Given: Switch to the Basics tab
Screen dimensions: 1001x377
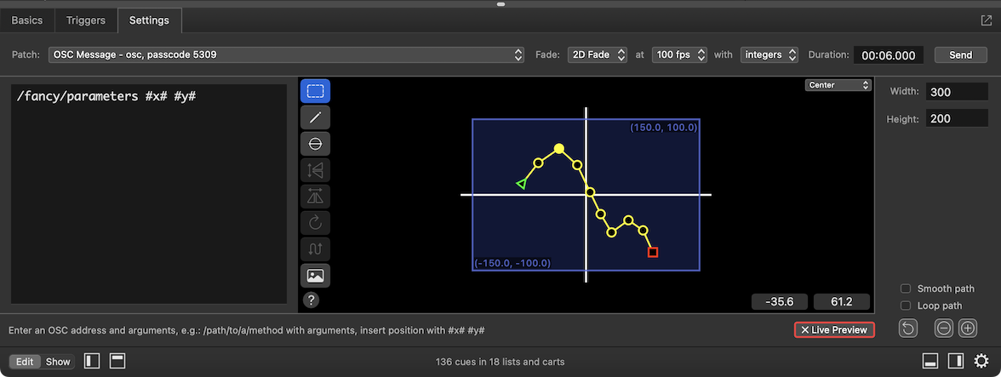Looking at the screenshot, I should pos(27,20).
